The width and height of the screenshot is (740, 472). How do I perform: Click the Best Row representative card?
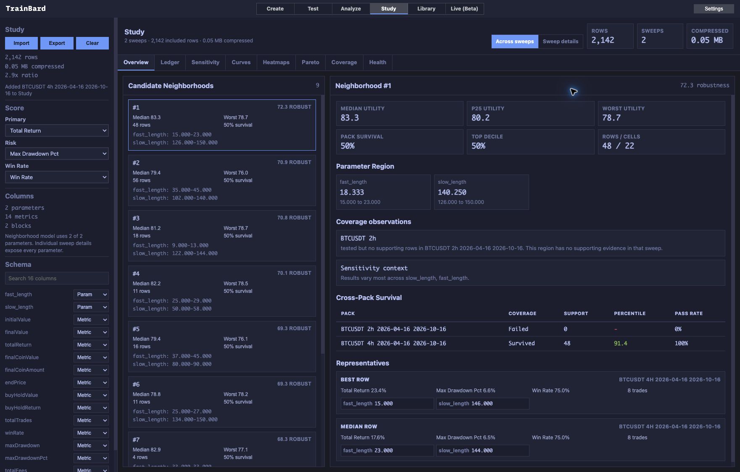coord(531,393)
